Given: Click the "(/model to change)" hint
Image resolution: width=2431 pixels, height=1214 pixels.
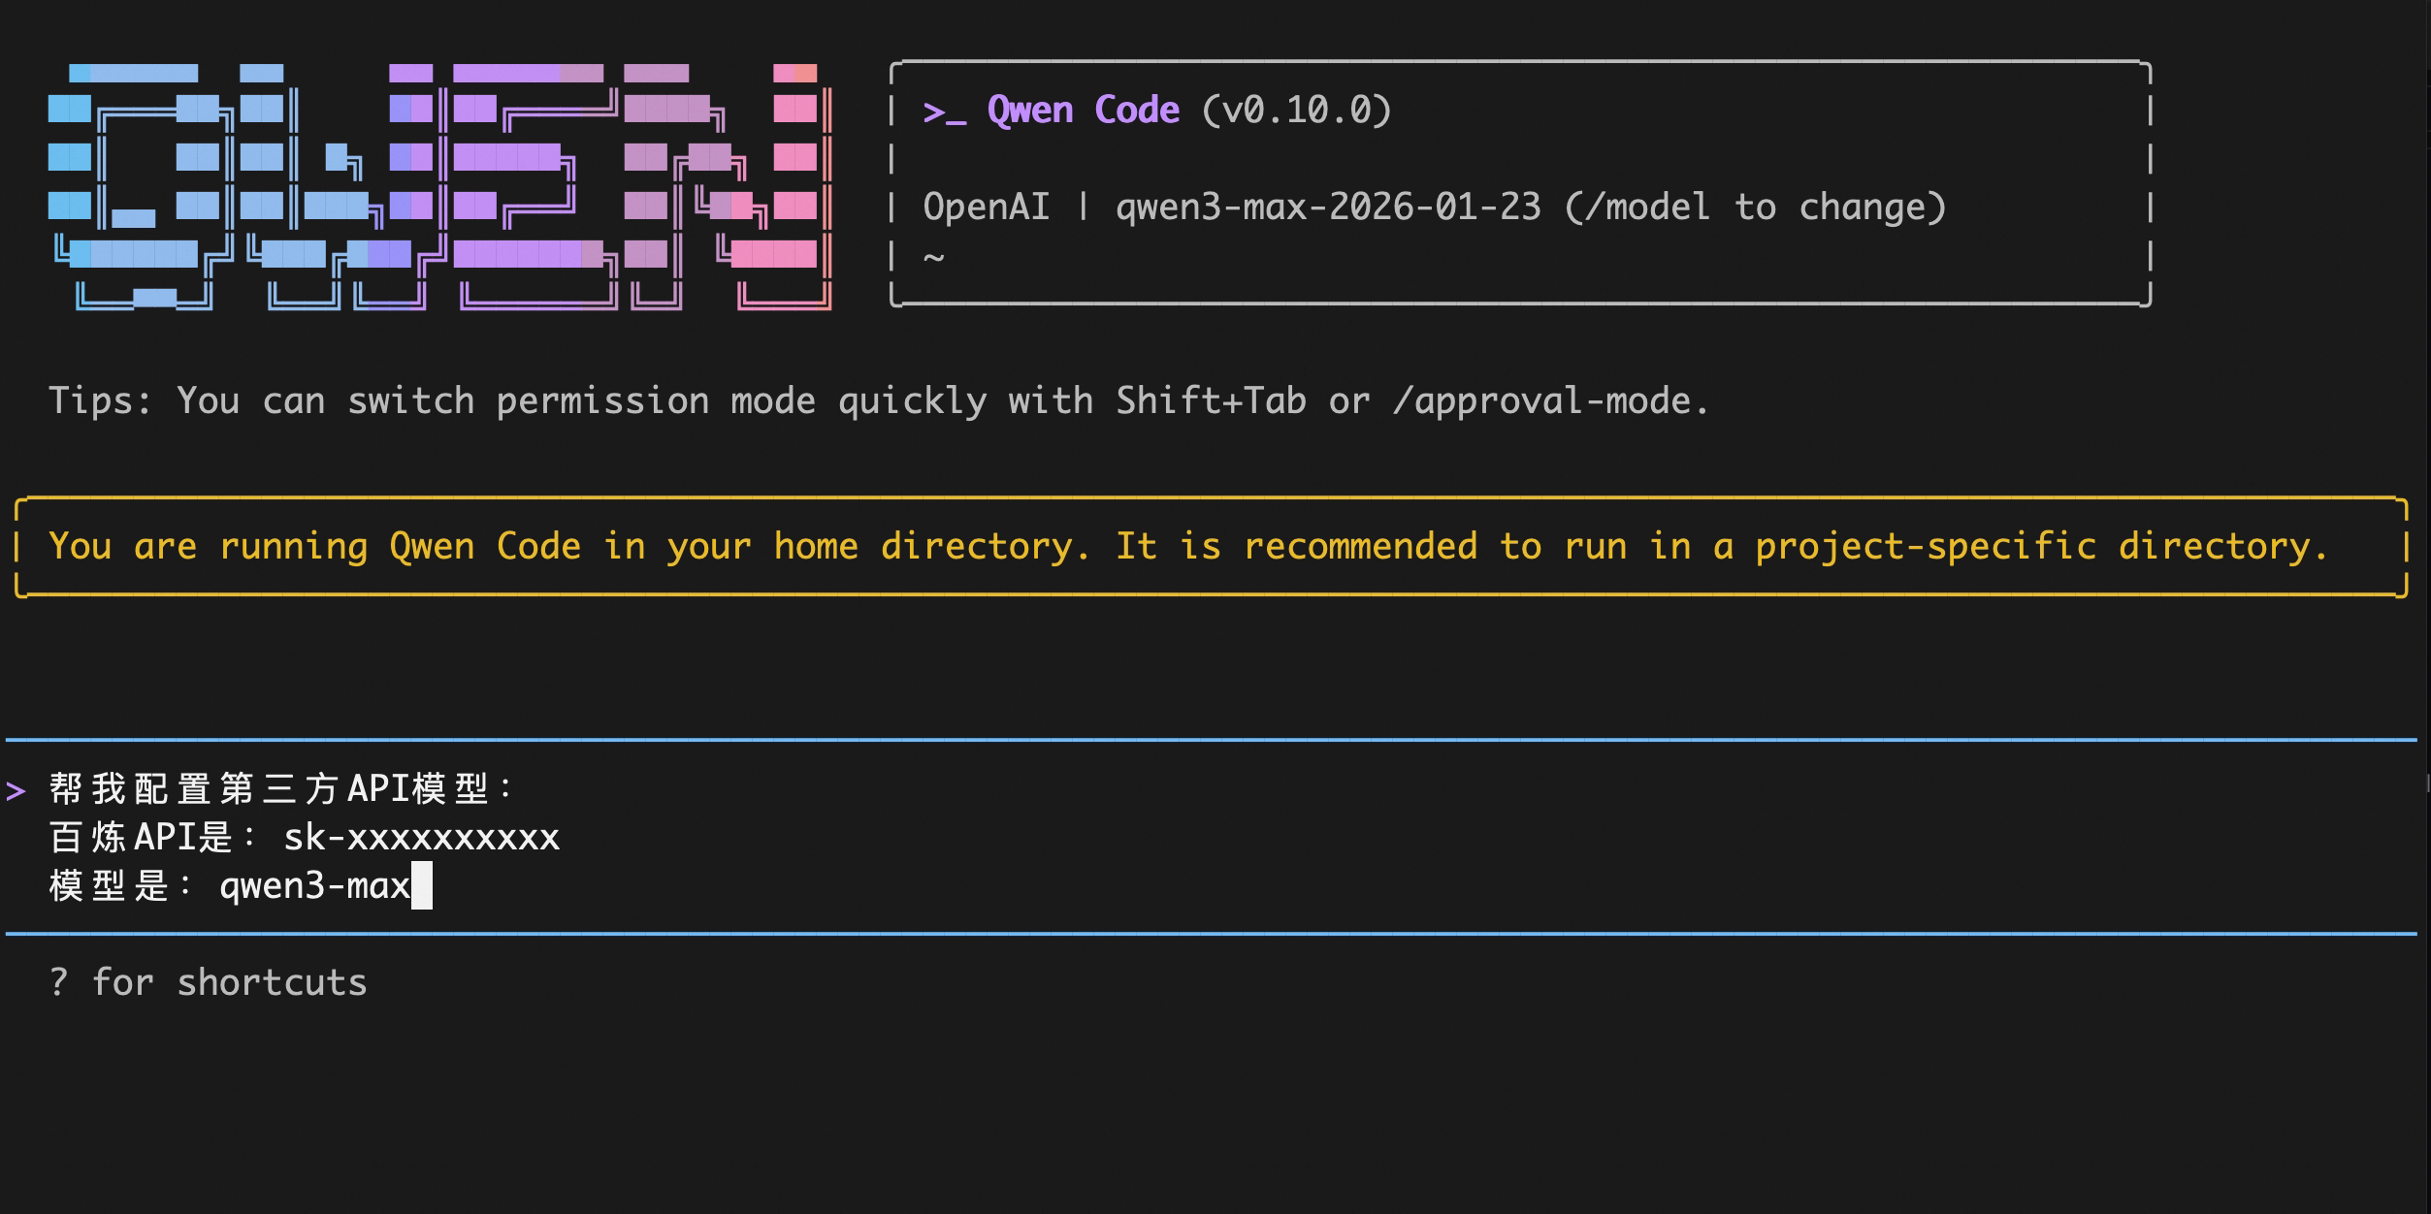Looking at the screenshot, I should pos(1755,208).
